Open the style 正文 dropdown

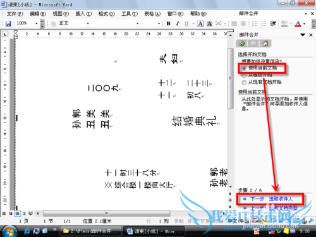pos(88,23)
